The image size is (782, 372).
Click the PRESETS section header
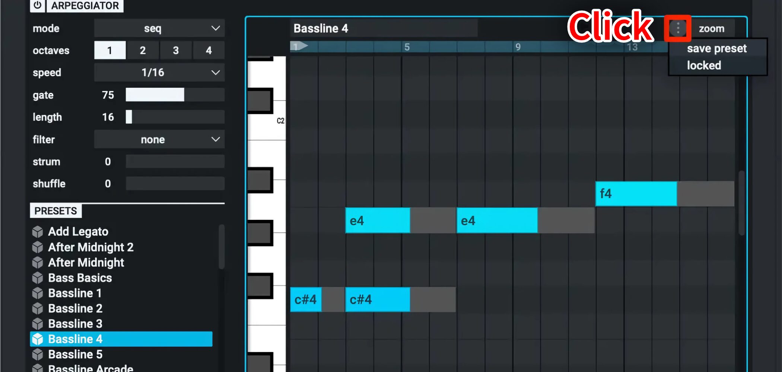[x=56, y=211]
